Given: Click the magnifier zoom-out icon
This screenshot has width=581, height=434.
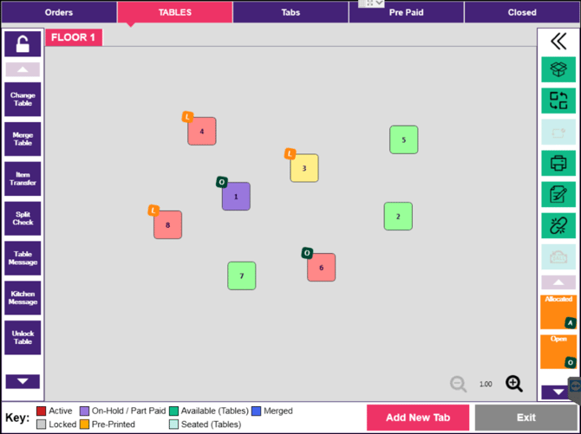Looking at the screenshot, I should pos(458,384).
